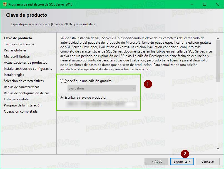Click the Cancelar button
This screenshot has height=169, width=224.
[208, 161]
